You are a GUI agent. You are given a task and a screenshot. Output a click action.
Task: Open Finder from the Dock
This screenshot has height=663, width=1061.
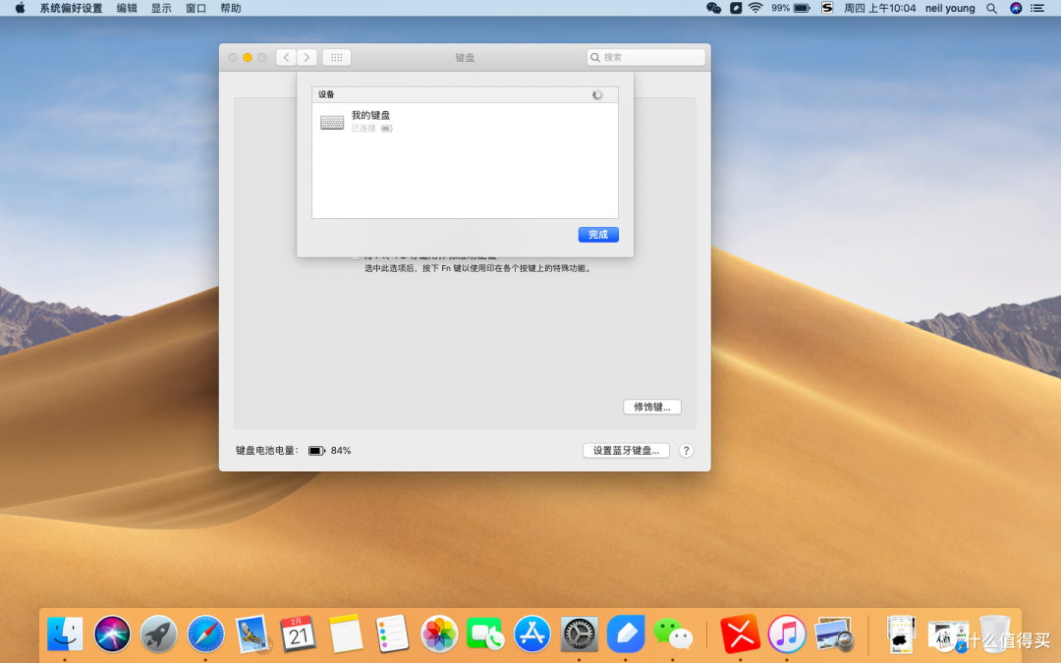(x=65, y=635)
